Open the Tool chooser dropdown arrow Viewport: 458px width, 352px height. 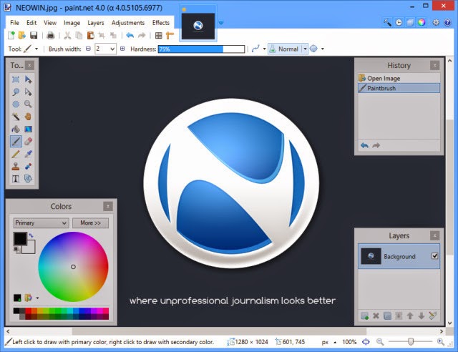[36, 49]
